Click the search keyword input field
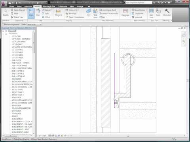 point(139,2)
